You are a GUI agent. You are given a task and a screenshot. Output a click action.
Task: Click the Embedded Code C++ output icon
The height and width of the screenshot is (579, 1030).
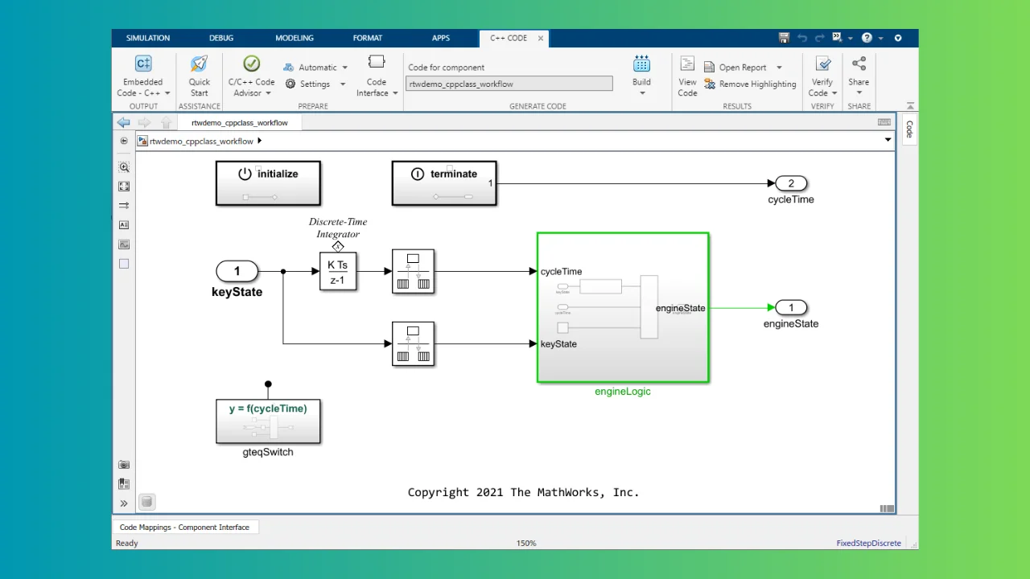143,64
